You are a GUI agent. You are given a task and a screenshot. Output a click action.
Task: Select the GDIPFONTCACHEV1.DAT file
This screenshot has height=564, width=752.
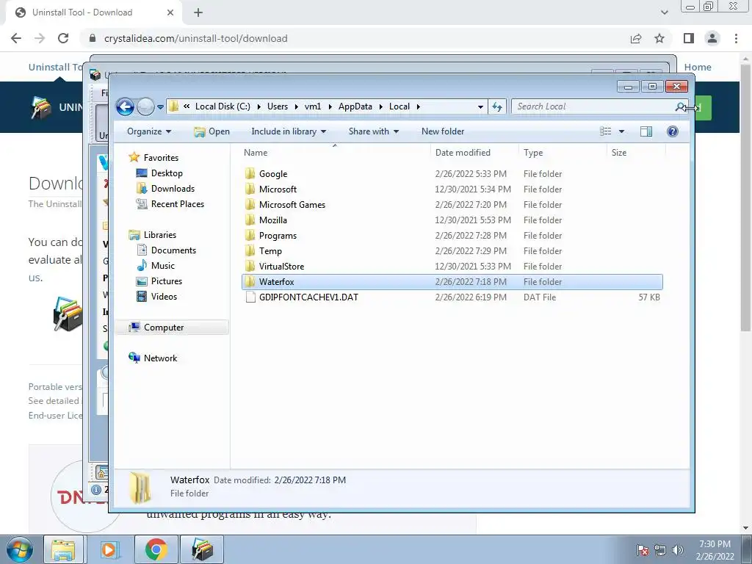click(x=308, y=297)
